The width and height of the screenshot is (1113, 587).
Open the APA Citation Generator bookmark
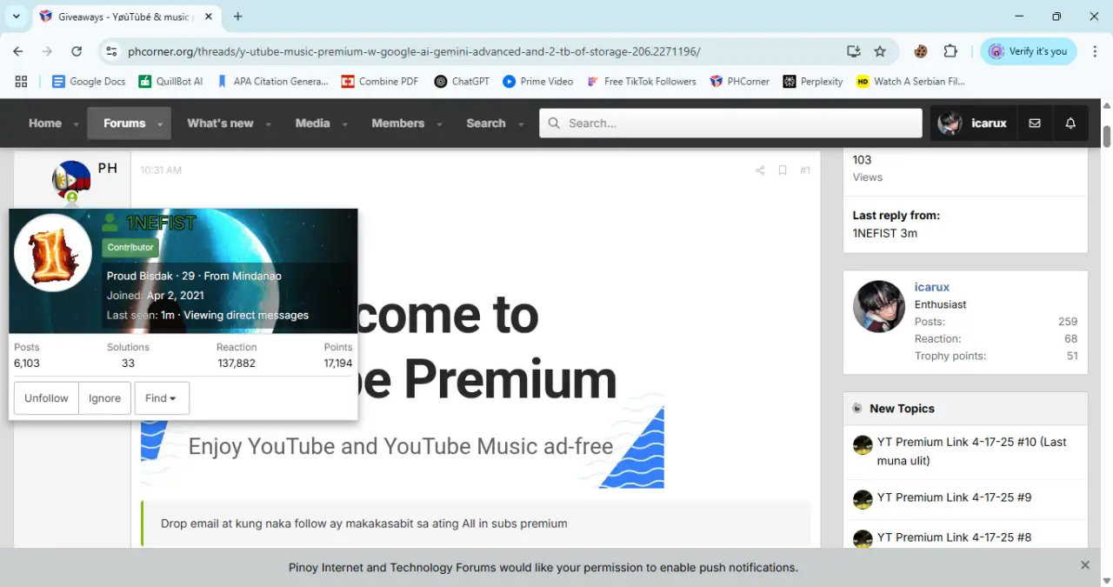tap(272, 81)
